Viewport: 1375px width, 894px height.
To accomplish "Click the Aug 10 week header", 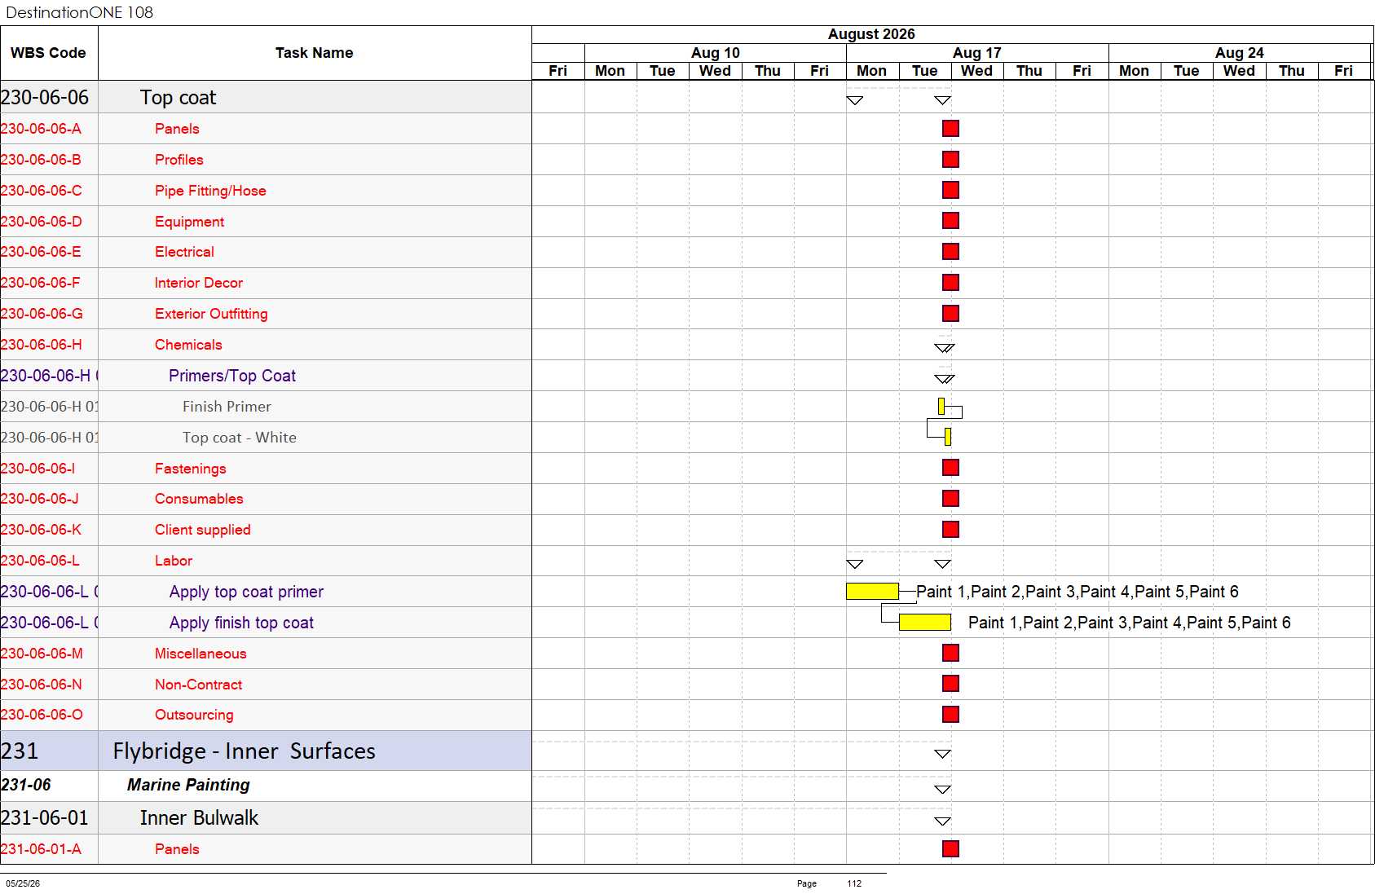I will 716,53.
